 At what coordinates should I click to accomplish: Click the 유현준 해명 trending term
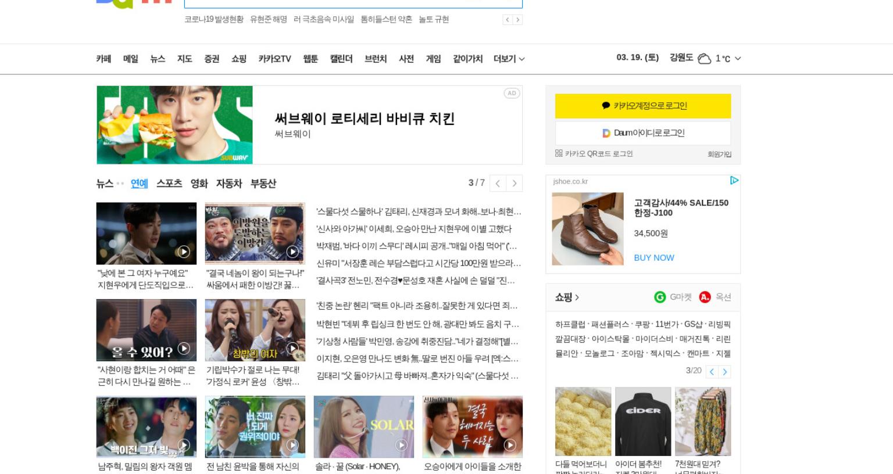(269, 20)
